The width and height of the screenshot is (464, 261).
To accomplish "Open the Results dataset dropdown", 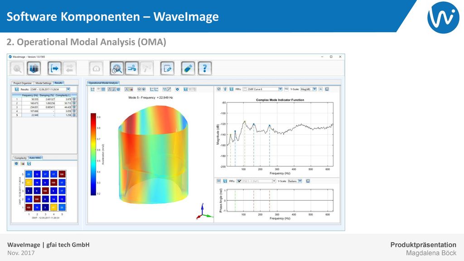I will point(68,89).
